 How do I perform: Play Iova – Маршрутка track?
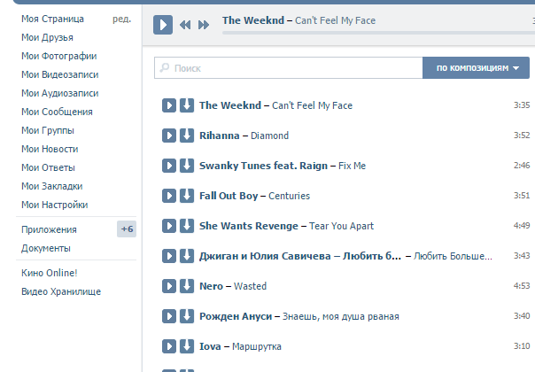(x=169, y=346)
